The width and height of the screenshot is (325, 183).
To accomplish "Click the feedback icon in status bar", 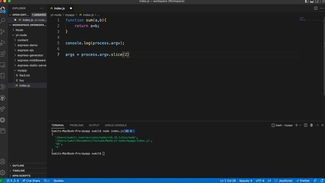I will [x=315, y=181].
